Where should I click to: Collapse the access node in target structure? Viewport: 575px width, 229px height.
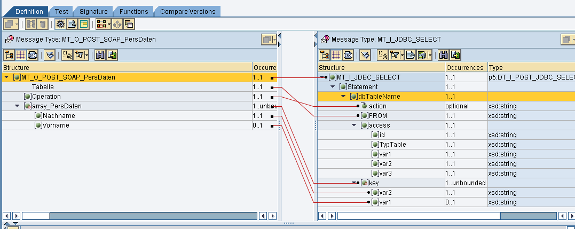coord(353,125)
